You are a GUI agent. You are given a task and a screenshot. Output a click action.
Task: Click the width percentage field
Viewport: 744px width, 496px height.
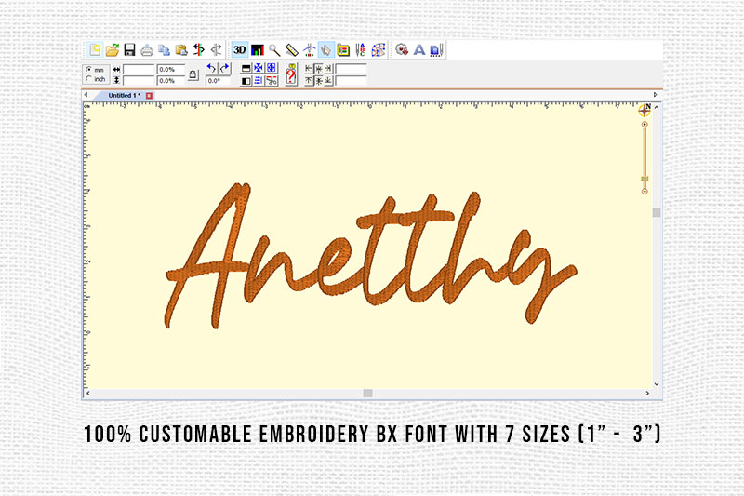(x=170, y=69)
